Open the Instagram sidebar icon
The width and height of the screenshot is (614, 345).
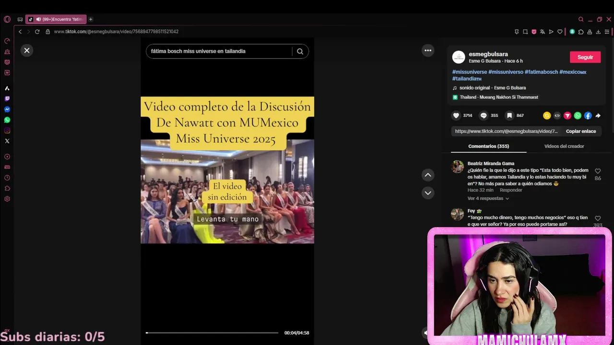click(x=7, y=130)
